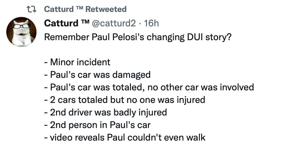282x150 pixels.
Task: Click the "video reveals Paul couldn't even walk" line
Action: [x=125, y=137]
